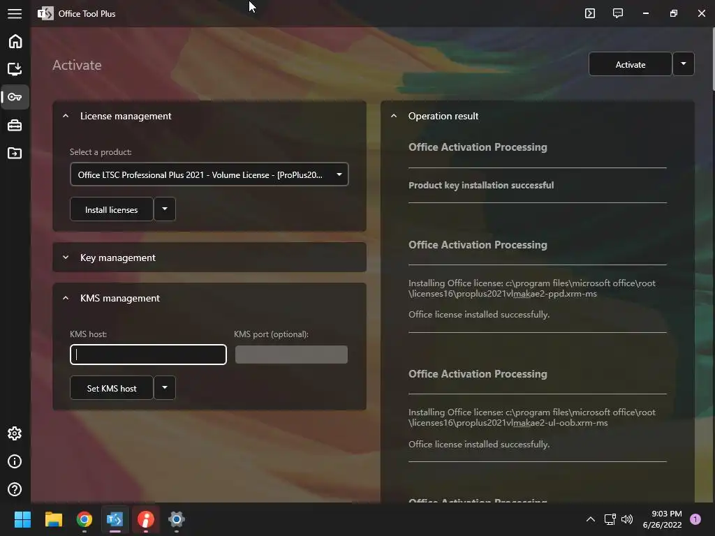
Task: Open the Windows Start menu
Action: (x=22, y=519)
